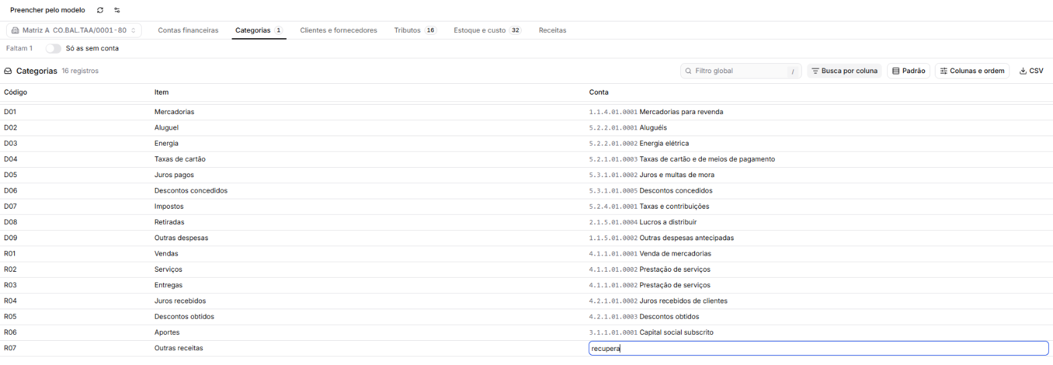Click the Taxas de cartão item cell
Image resolution: width=1053 pixels, height=365 pixels.
click(180, 159)
